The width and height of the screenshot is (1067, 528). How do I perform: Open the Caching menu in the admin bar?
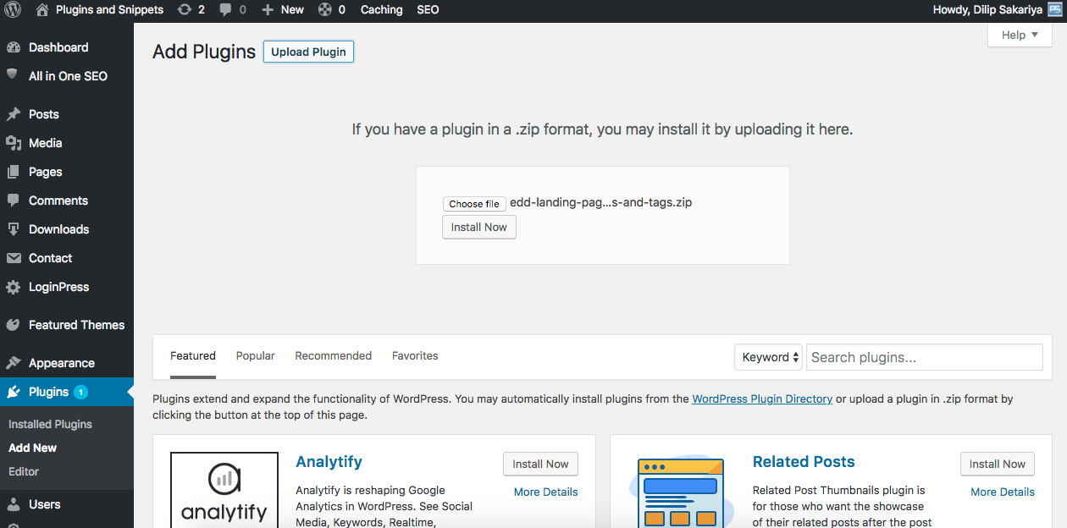click(x=382, y=10)
